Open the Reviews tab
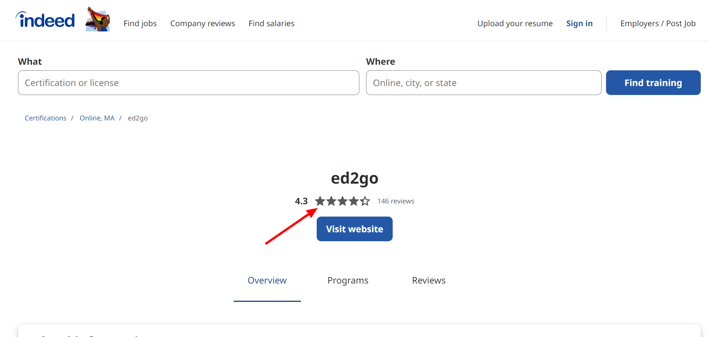Viewport: 709px width, 337px height. [x=429, y=280]
